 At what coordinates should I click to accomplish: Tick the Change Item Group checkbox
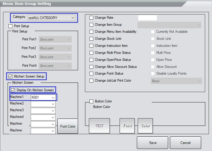tap(92, 25)
